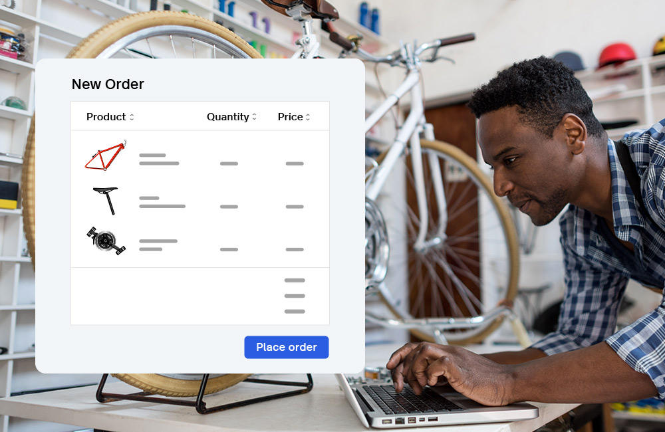The image size is (665, 432).
Task: Click the New Order heading
Action: pos(108,84)
